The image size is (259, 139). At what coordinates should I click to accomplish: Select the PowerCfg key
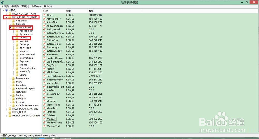(x=25, y=71)
